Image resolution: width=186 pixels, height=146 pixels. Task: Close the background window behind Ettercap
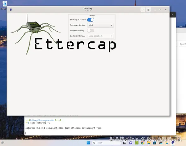173,15
